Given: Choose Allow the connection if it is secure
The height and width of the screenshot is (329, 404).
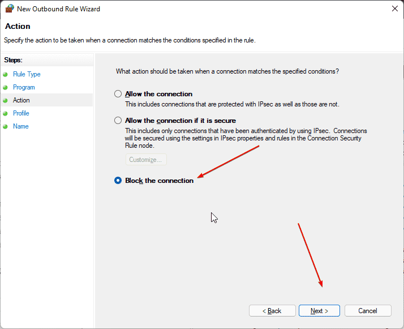Looking at the screenshot, I should point(118,121).
